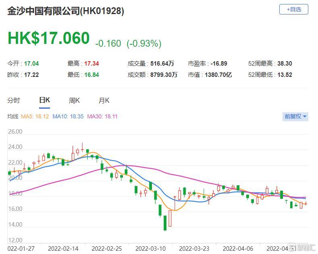Click the 市值 value 1380.70亿
The image size is (318, 254).
218,75
